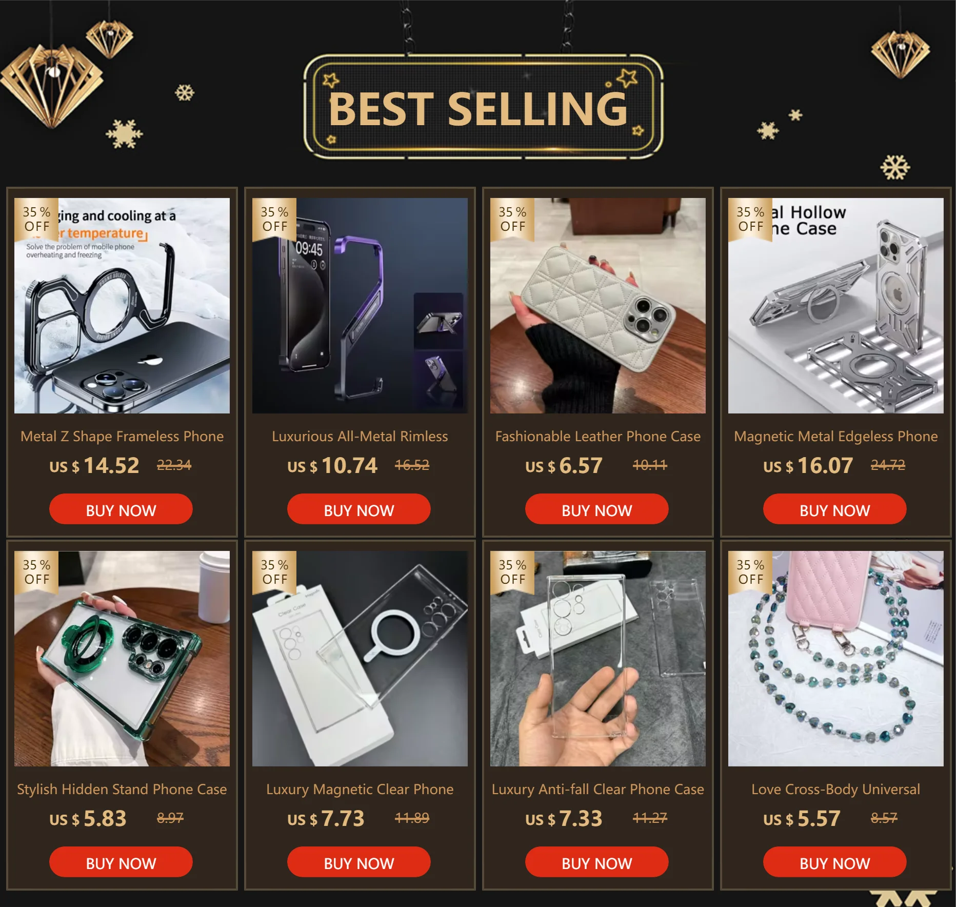This screenshot has width=956, height=907.
Task: Click the 35% OFF badge on leather case
Action: (512, 220)
